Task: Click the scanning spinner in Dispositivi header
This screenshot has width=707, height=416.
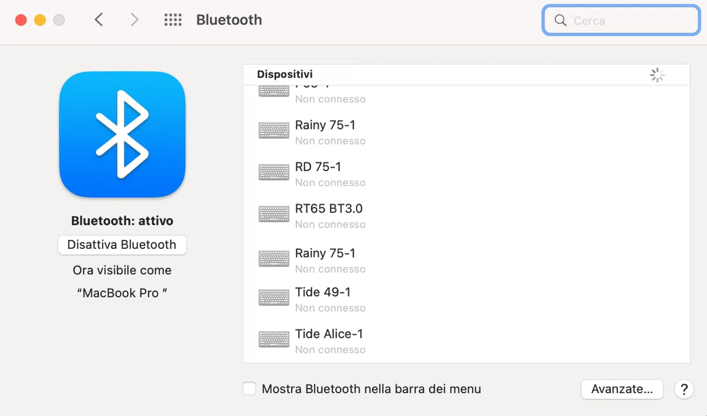Action: tap(657, 75)
